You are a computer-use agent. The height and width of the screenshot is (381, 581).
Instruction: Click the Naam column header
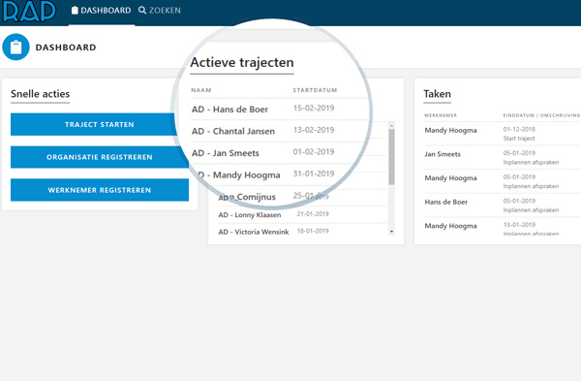pyautogui.click(x=201, y=90)
